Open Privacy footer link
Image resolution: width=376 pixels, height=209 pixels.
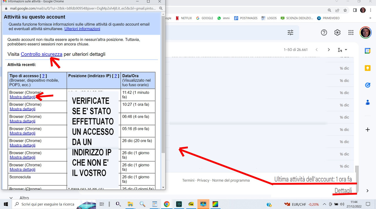point(203,180)
